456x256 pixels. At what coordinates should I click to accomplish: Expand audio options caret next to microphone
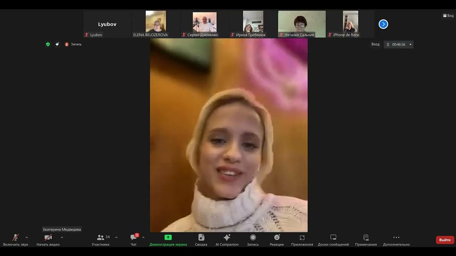[26, 238]
